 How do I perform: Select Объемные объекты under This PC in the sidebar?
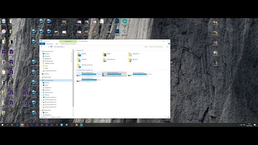tap(49, 97)
